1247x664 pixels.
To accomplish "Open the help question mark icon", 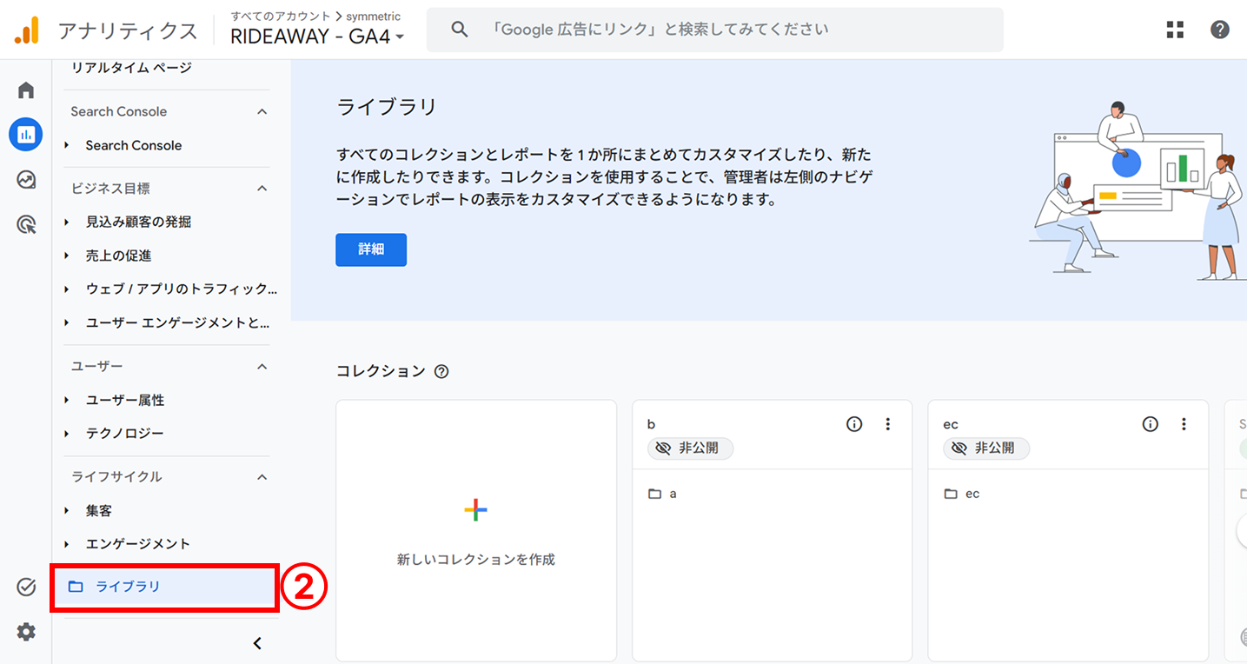I will 1220,30.
